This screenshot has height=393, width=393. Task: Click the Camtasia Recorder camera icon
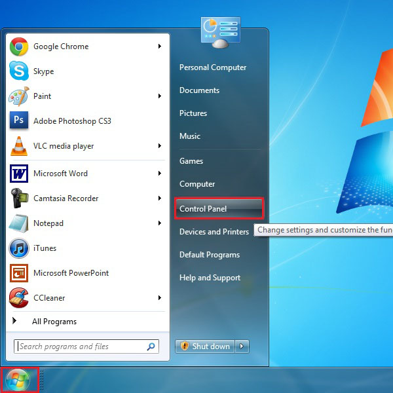tap(19, 198)
